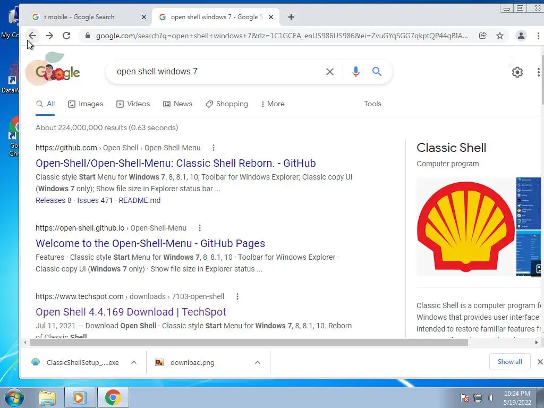Image resolution: width=544 pixels, height=408 pixels.
Task: Open the 'Releases 8' sitelink
Action: [x=54, y=200]
